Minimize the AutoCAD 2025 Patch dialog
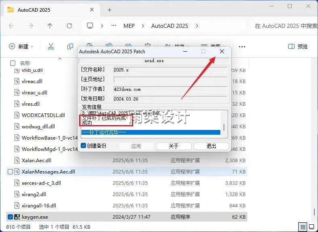Viewport: 318px width, 232px height. (185, 52)
